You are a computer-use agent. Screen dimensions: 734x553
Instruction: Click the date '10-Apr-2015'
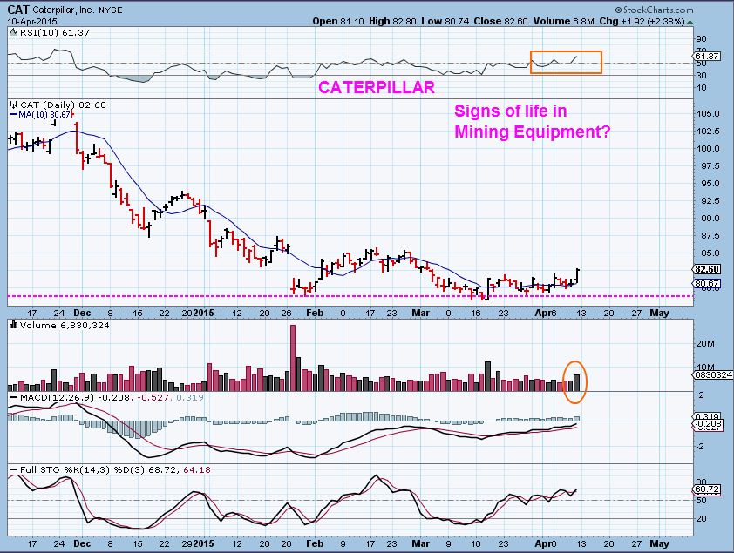[32, 22]
